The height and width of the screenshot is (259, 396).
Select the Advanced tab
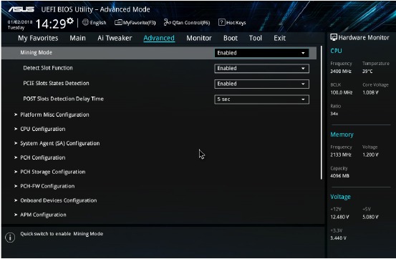click(x=159, y=38)
